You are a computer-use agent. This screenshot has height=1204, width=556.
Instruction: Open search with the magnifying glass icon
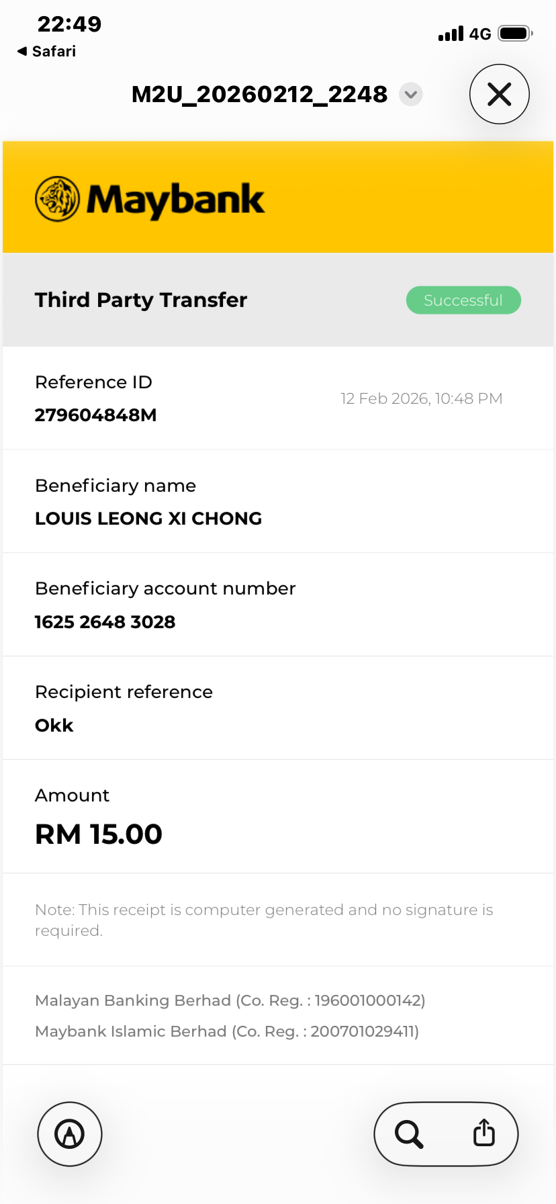409,1134
